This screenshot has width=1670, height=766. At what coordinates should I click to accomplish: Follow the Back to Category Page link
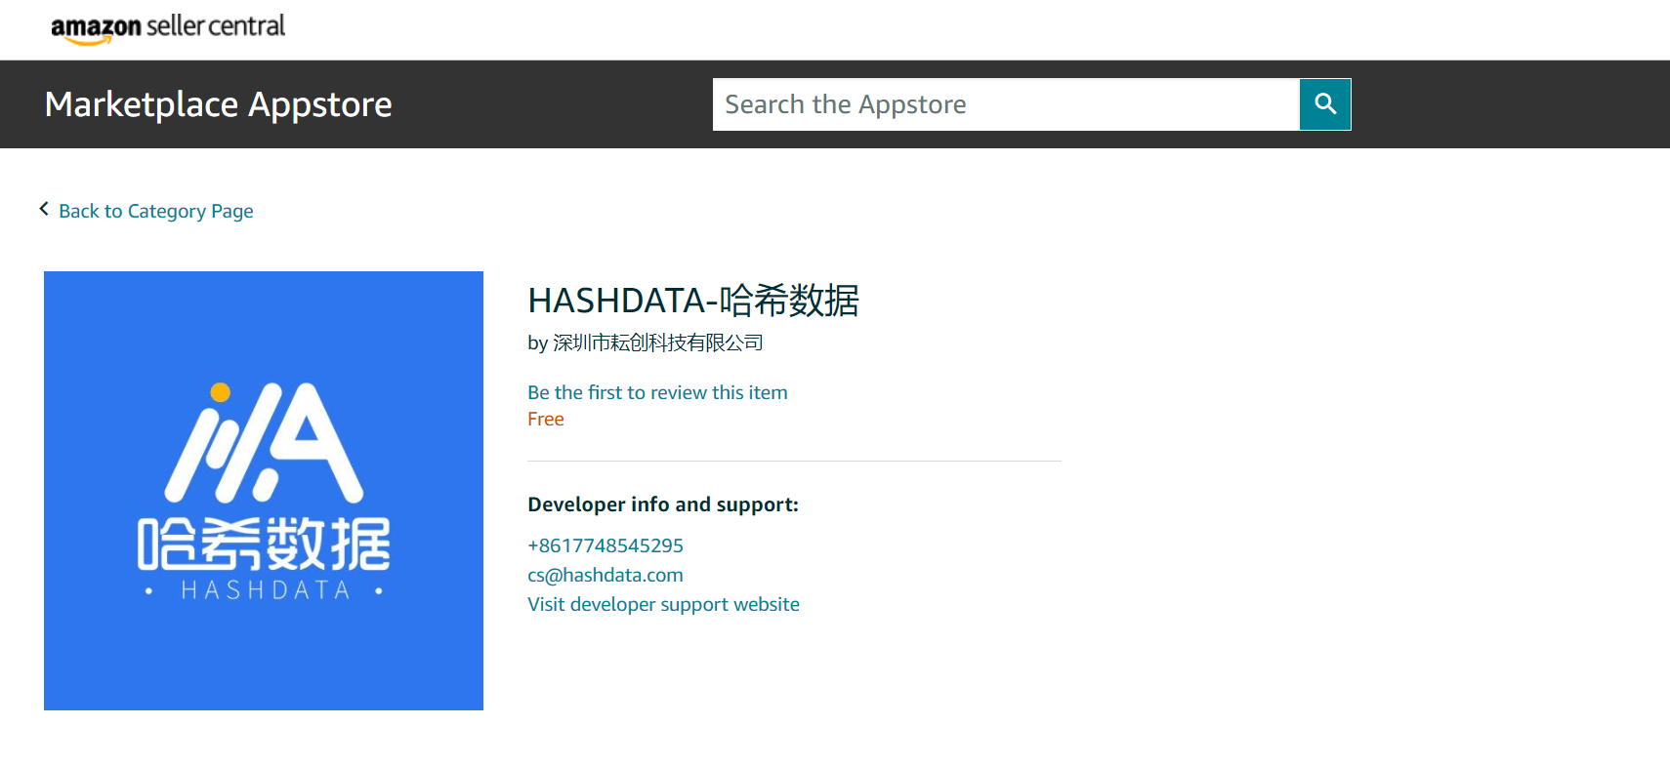[x=156, y=211]
